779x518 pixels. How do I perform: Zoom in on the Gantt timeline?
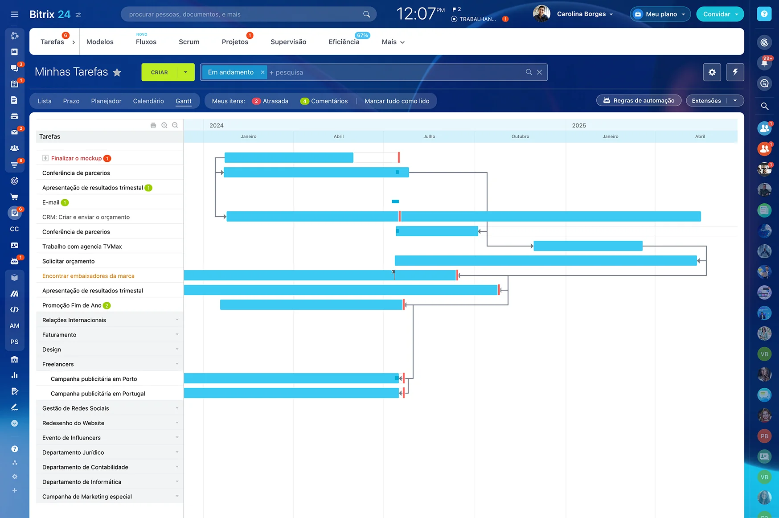164,125
